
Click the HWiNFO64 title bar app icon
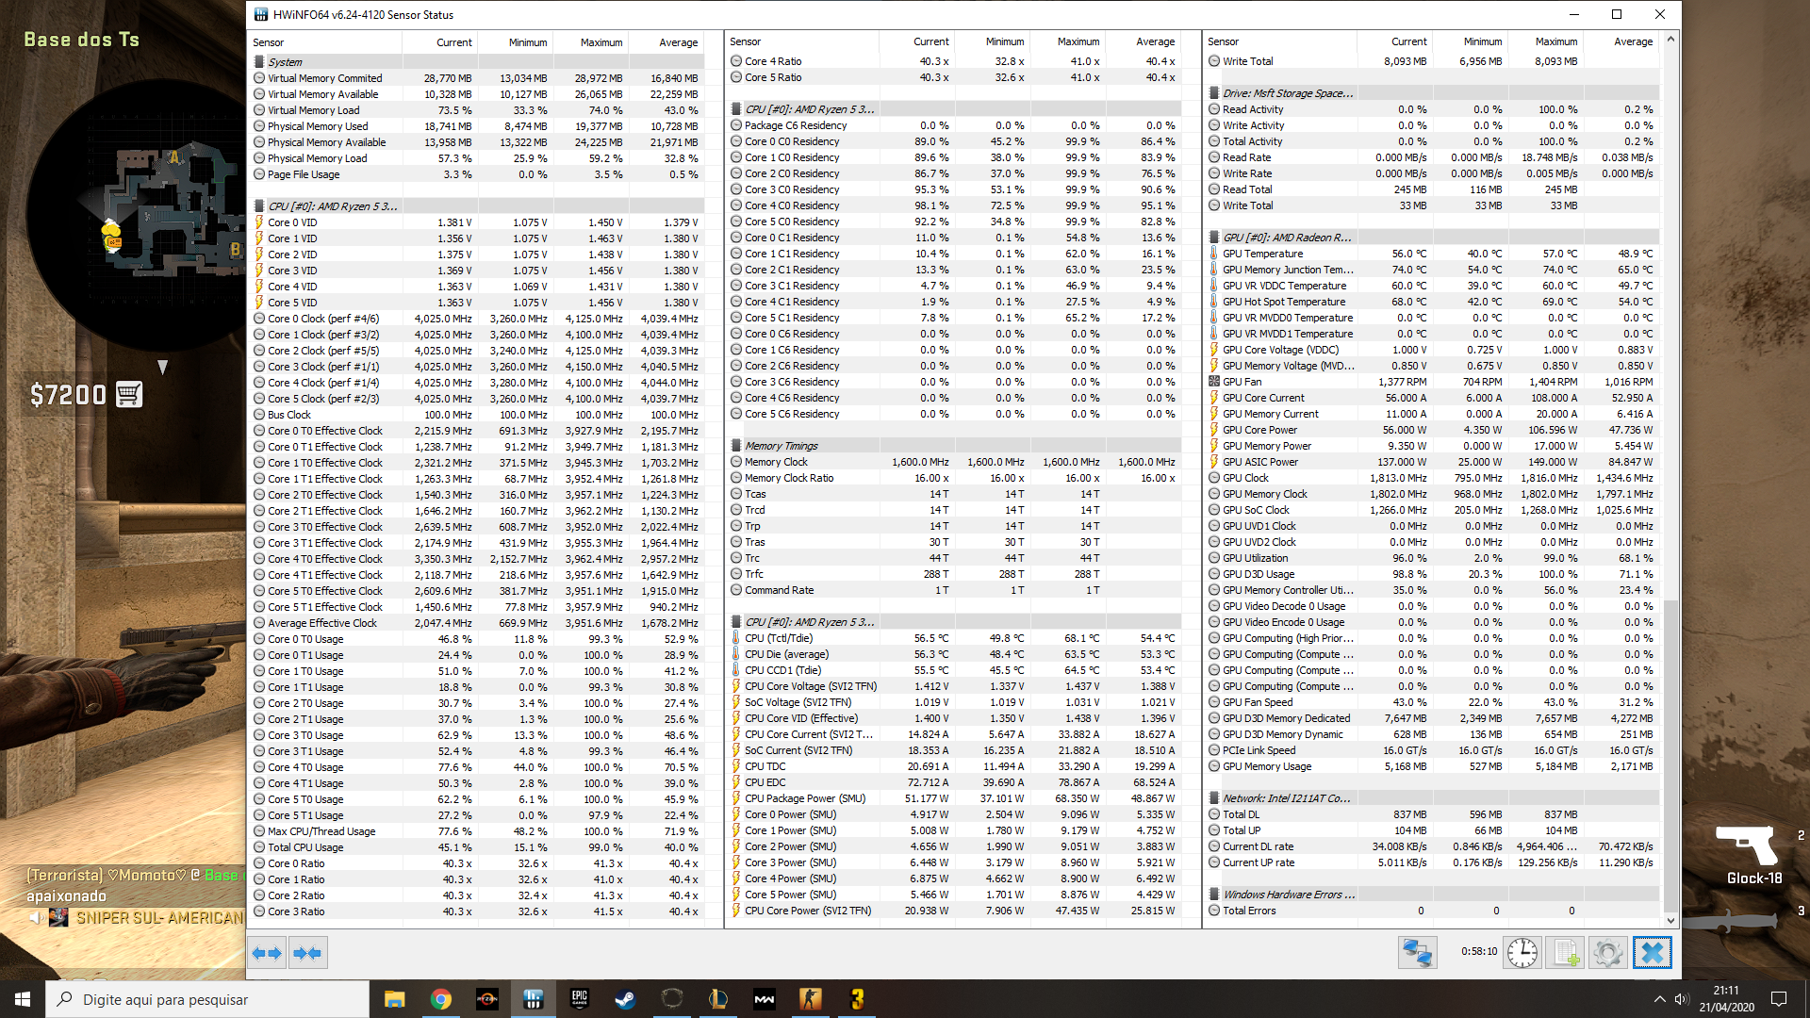[x=261, y=14]
